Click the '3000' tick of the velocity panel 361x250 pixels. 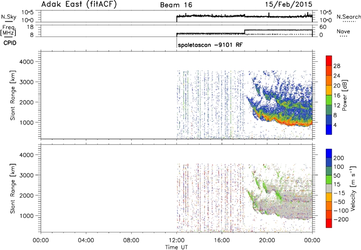pyautogui.click(x=27, y=175)
